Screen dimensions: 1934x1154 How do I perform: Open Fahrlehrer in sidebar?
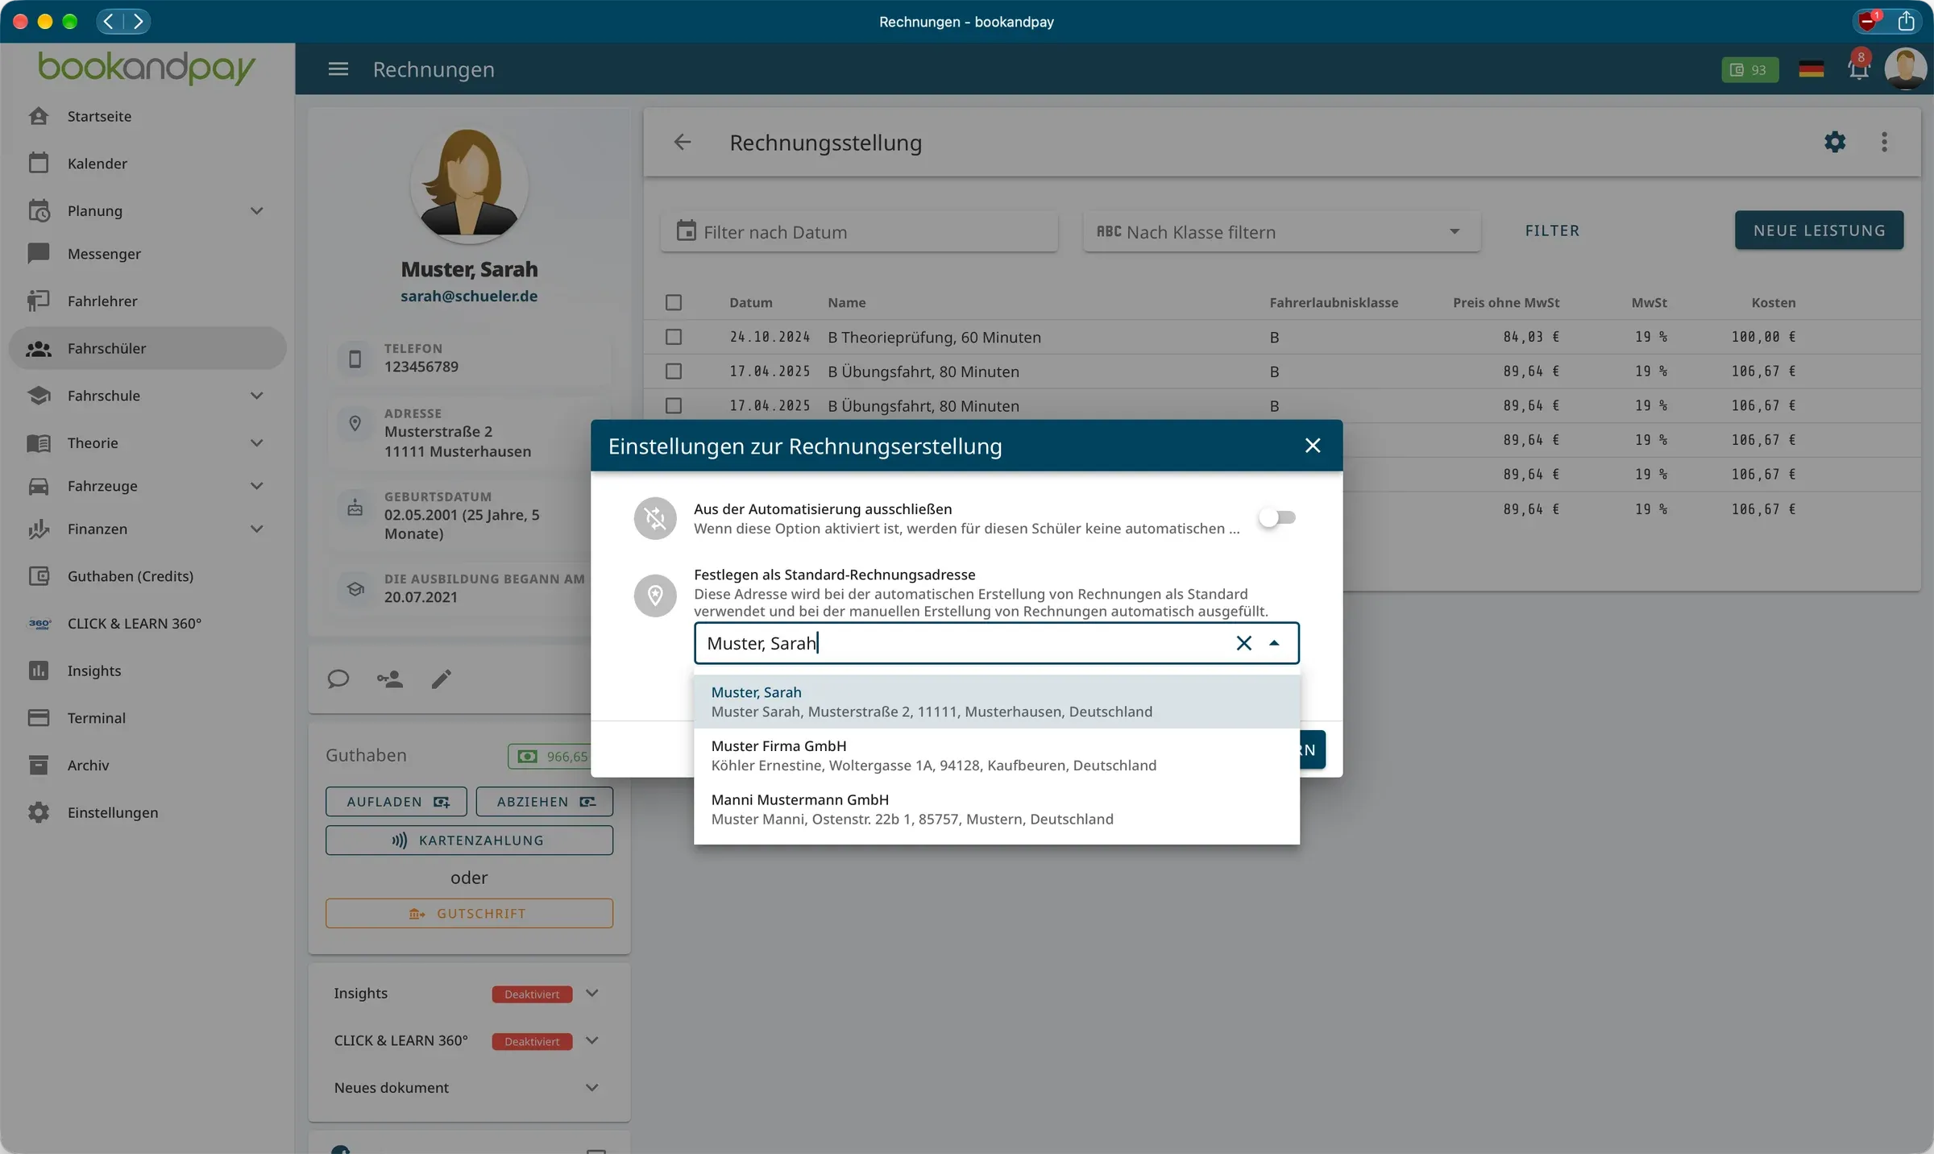tap(147, 301)
